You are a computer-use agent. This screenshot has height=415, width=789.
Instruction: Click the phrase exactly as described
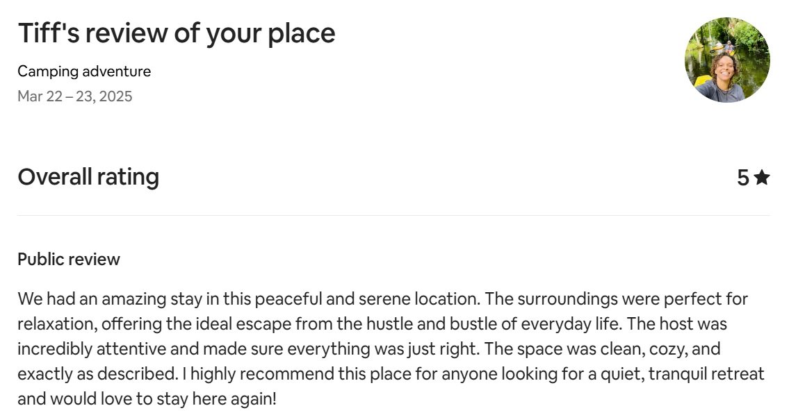click(x=97, y=374)
